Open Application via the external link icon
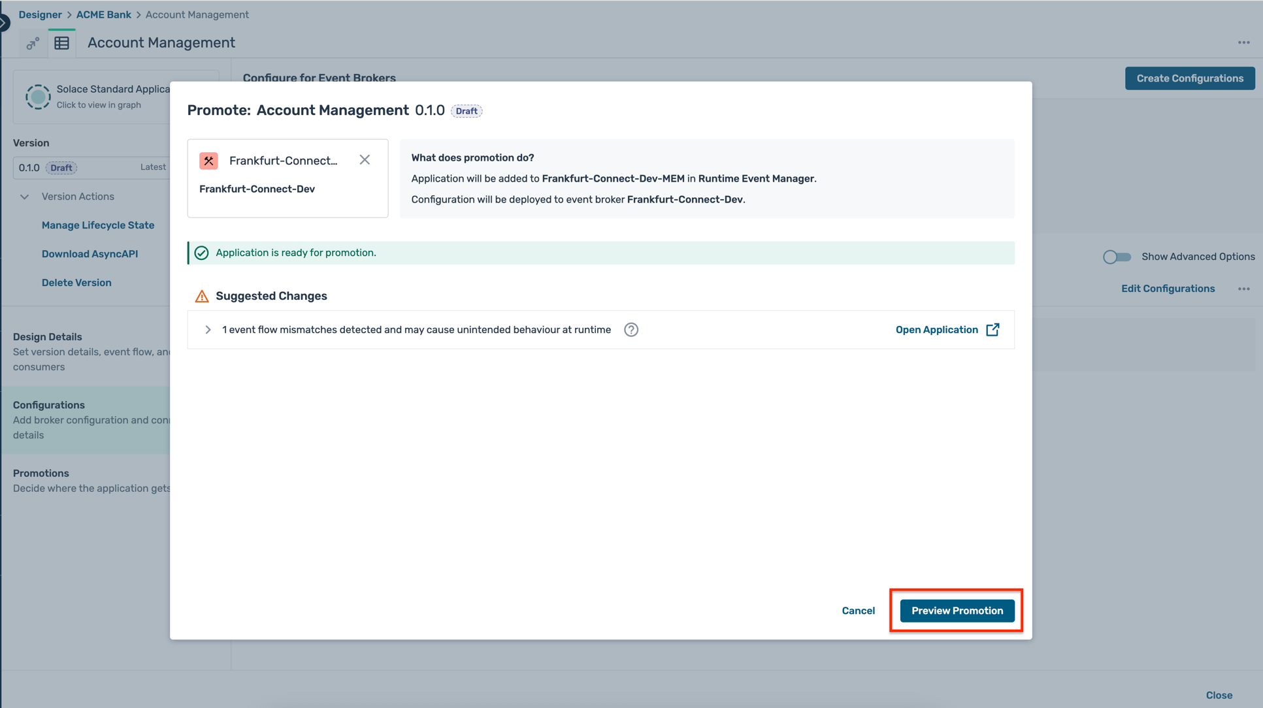This screenshot has height=708, width=1263. [x=993, y=329]
